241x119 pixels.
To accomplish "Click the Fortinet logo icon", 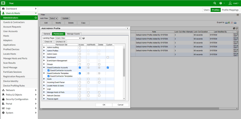I will tap(3, 3).
